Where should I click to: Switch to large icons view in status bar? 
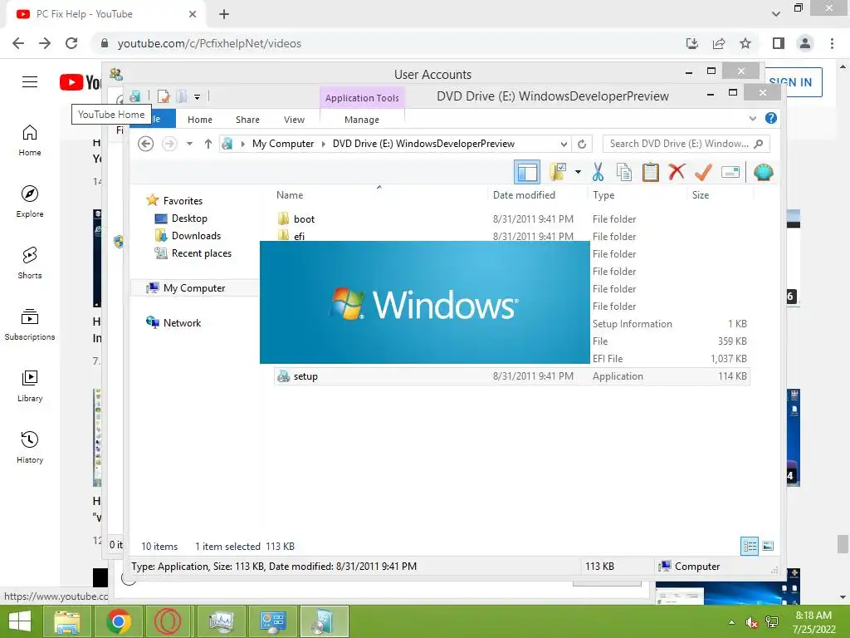(768, 547)
